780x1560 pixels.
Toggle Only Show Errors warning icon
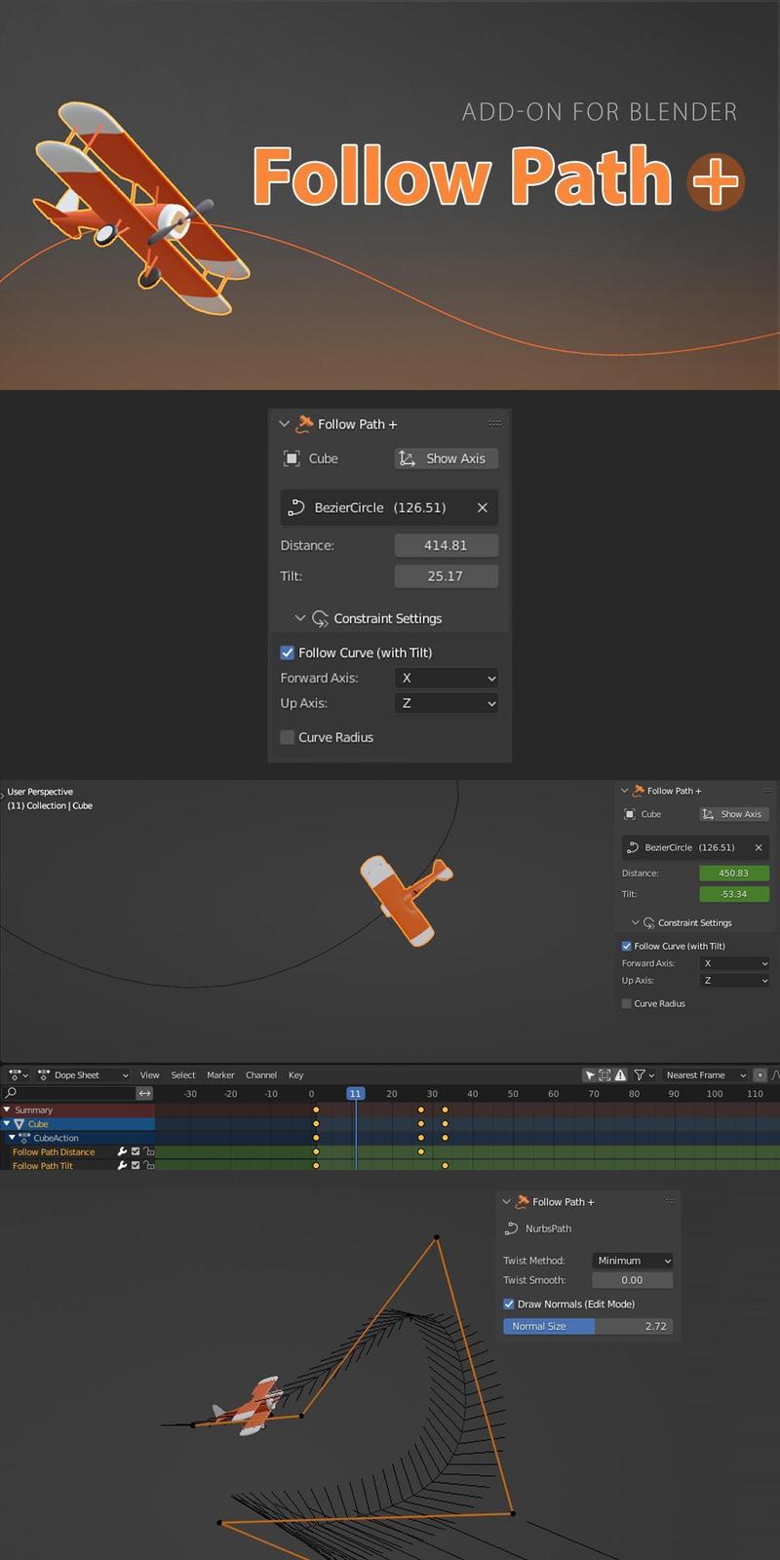(620, 1074)
